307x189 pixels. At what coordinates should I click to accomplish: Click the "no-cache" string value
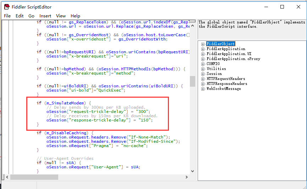[x=133, y=146]
